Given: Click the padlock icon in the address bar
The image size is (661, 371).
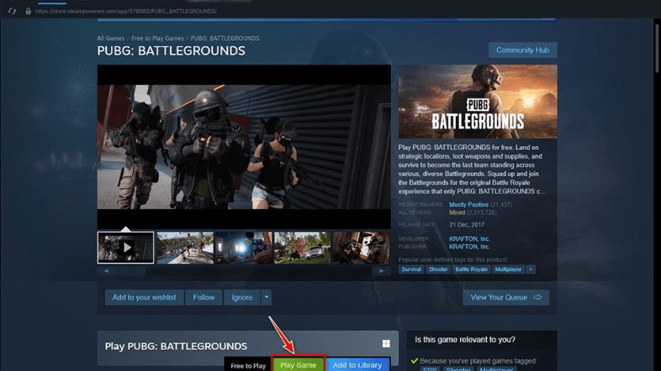Looking at the screenshot, I should [29, 11].
